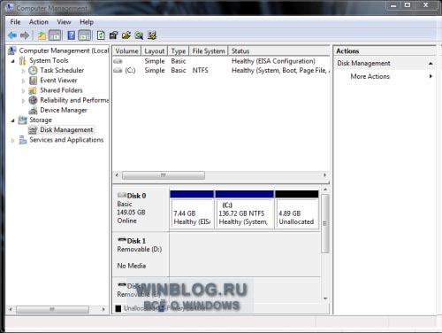Click the black Unallocated legend swatch
The image size is (442, 333).
118,308
